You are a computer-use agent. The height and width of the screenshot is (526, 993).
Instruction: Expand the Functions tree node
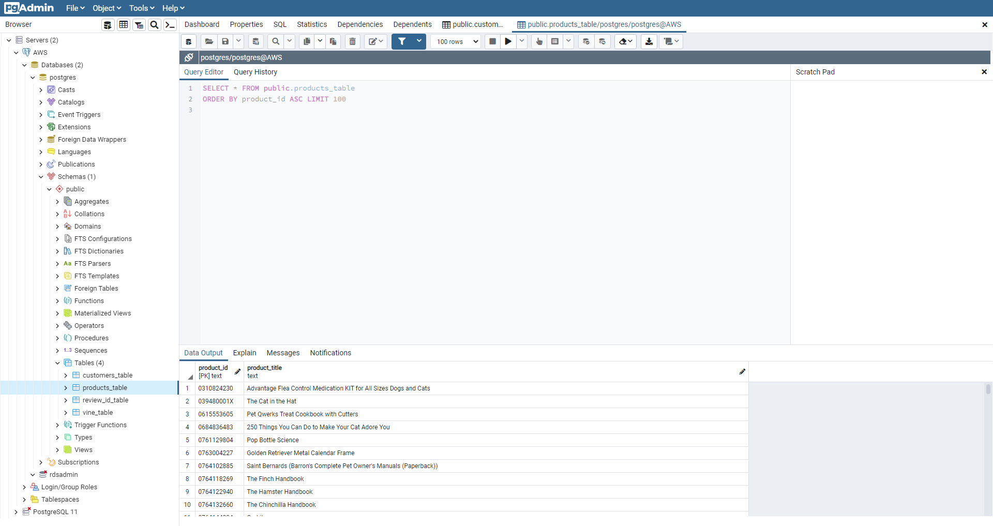pyautogui.click(x=57, y=301)
